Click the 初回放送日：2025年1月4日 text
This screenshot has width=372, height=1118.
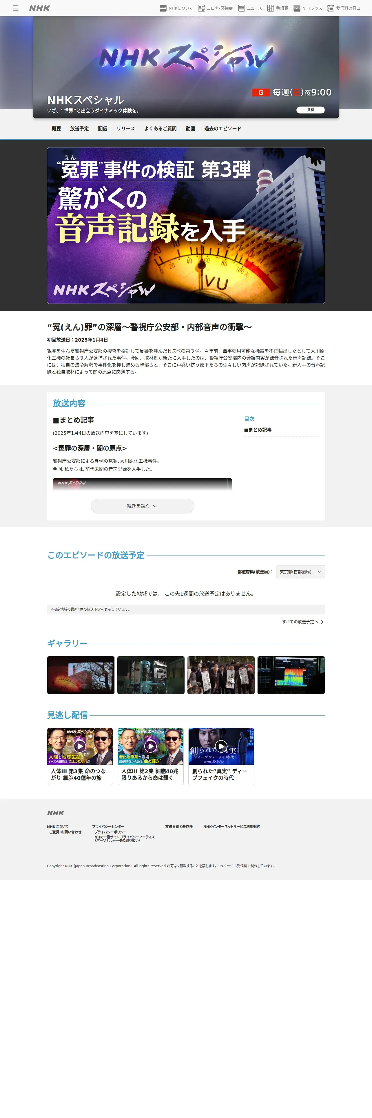point(78,340)
